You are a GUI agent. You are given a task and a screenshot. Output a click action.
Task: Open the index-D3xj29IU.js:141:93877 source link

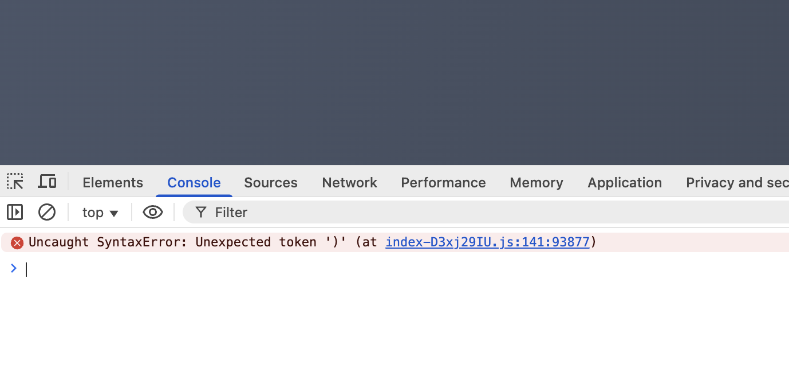(487, 242)
